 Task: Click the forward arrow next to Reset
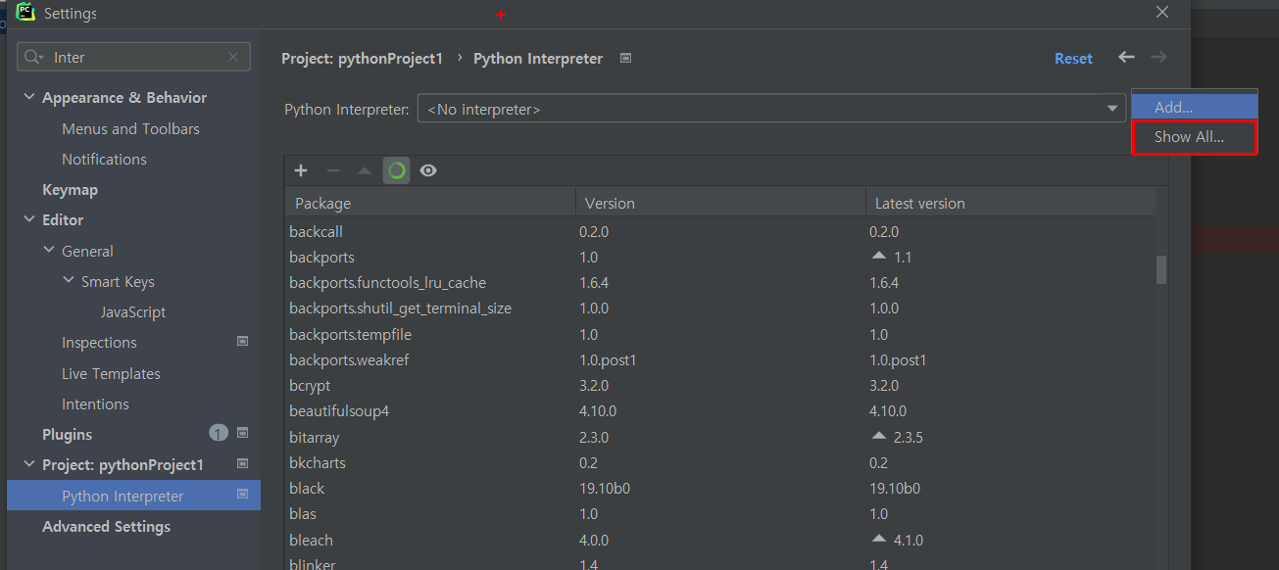tap(1158, 58)
